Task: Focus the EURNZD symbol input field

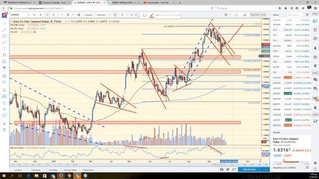Action: [18, 15]
